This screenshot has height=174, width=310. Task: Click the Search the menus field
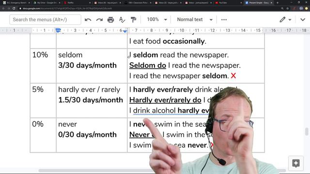[x=45, y=19]
